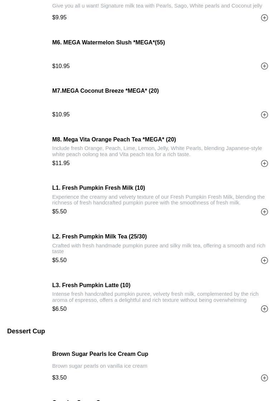Open M7 MEGA Coconut Breeze item title
This screenshot has height=401, width=279.
pyautogui.click(x=106, y=91)
